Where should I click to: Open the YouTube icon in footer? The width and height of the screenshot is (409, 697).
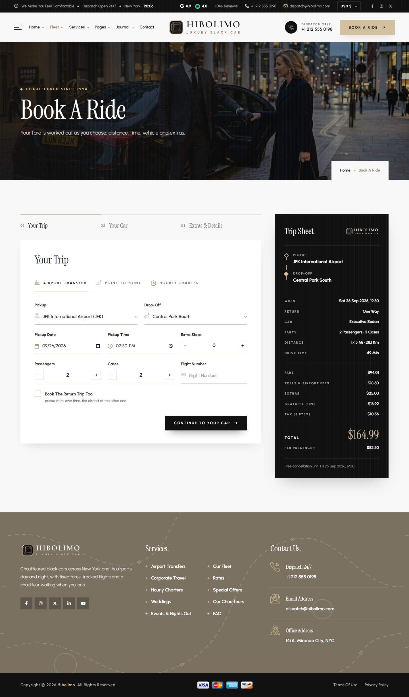click(83, 603)
